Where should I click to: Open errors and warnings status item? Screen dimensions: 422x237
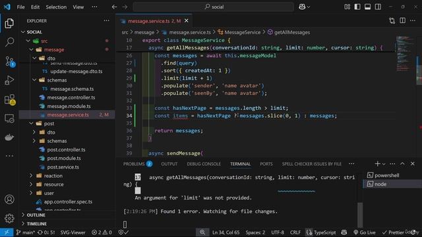pyautogui.click(x=102, y=232)
